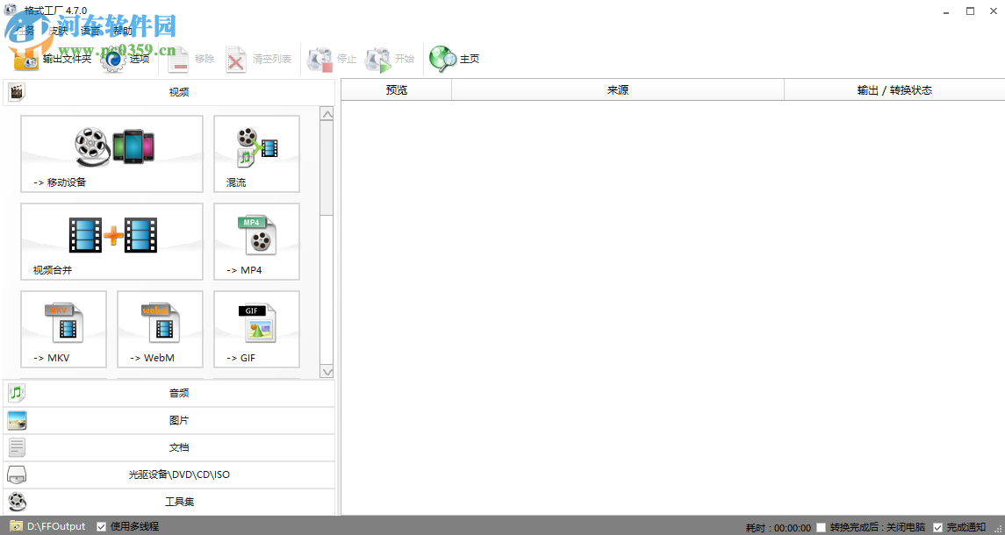1005x535 pixels.
Task: Click the video panel scroll down arrow
Action: pyautogui.click(x=327, y=372)
